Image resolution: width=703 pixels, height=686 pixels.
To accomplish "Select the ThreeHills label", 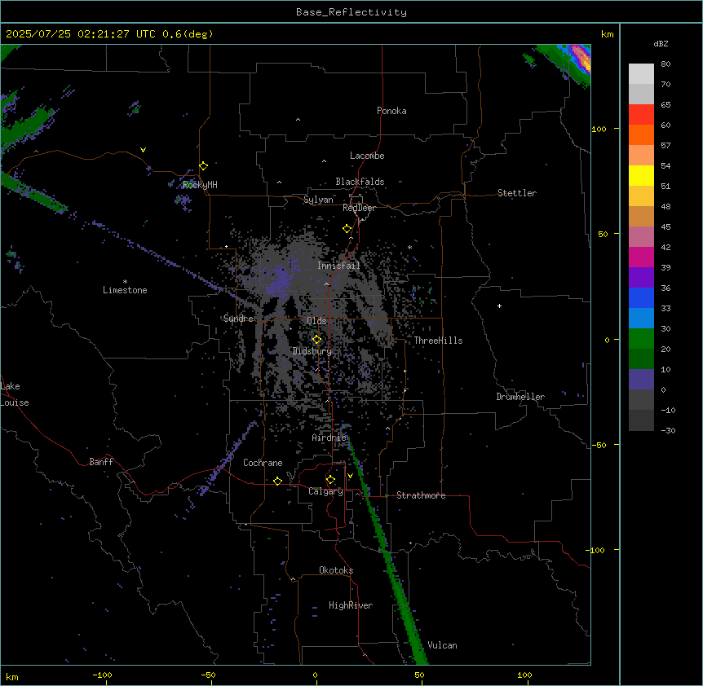I will (x=438, y=341).
